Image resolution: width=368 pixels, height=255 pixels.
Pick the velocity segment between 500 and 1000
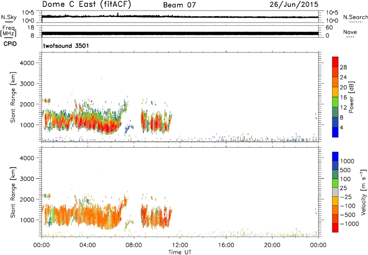point(335,165)
